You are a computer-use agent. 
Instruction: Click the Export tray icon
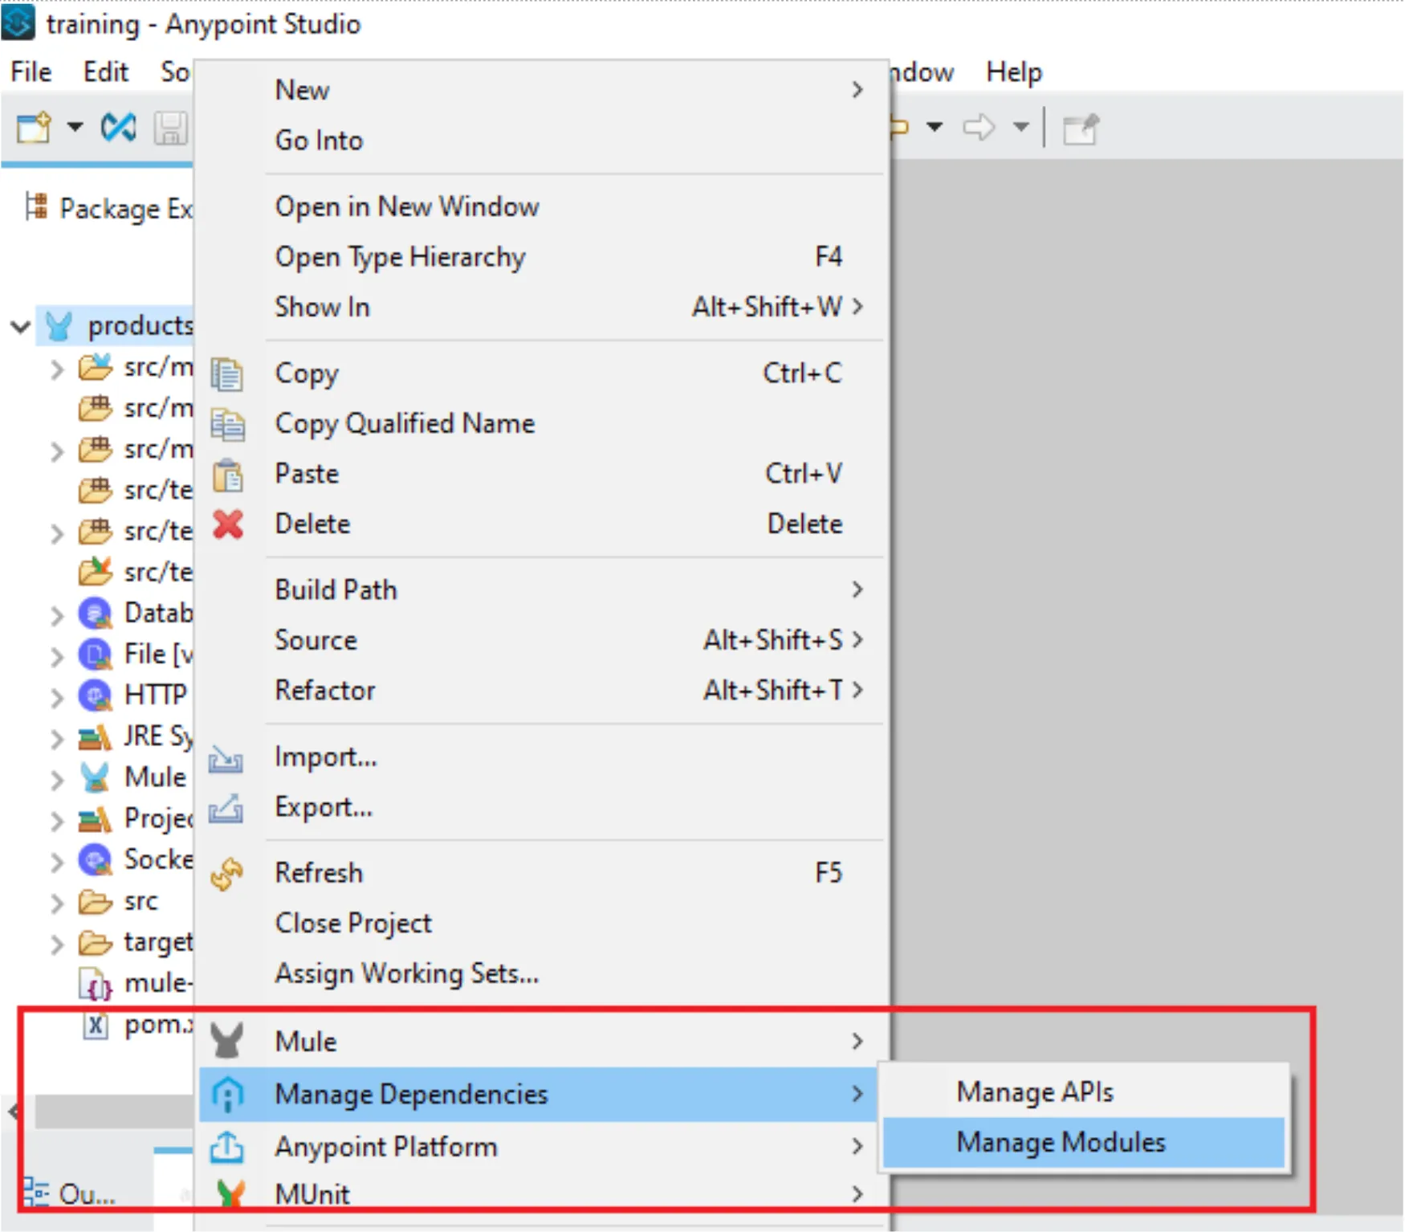click(226, 808)
